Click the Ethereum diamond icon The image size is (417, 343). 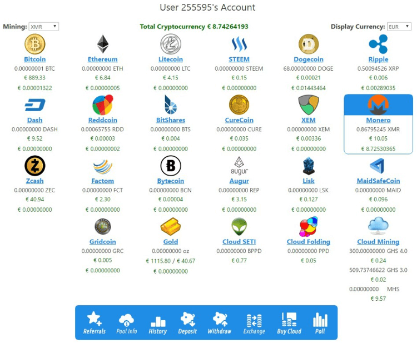103,44
